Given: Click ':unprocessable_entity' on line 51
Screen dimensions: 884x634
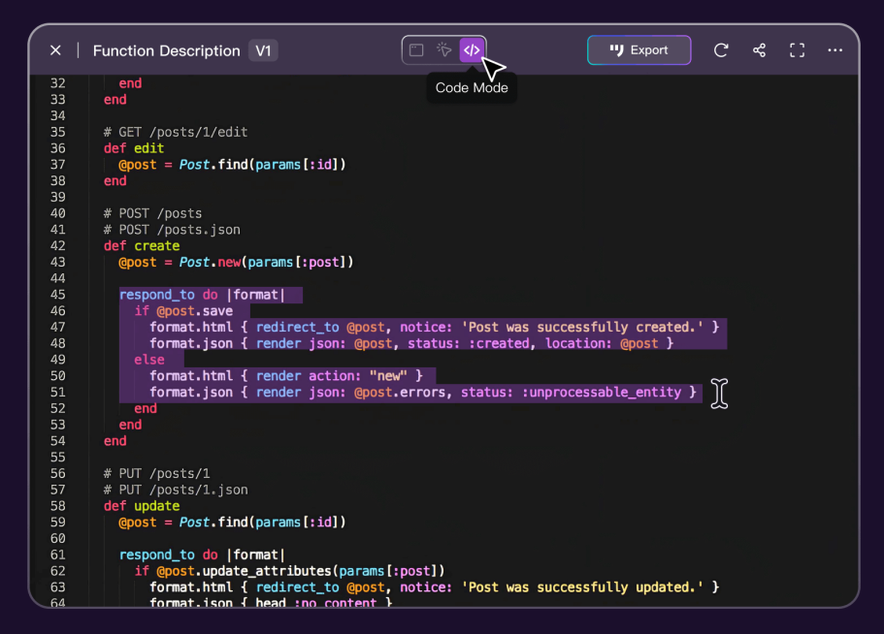Looking at the screenshot, I should (601, 392).
